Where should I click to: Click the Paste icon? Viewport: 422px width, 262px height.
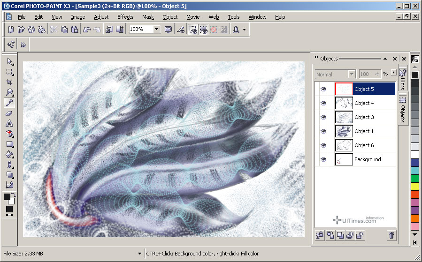tap(75, 29)
